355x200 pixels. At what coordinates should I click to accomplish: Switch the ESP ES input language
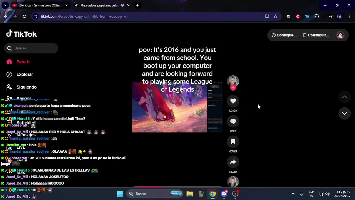coord(311,194)
